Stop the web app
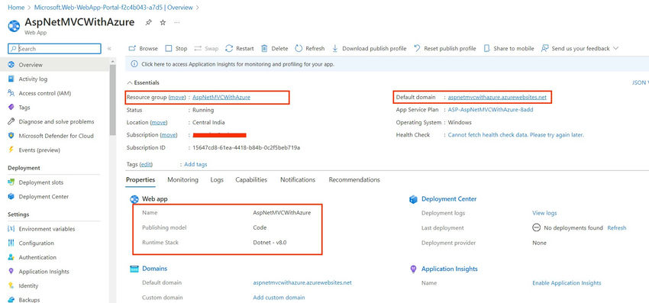This screenshot has width=649, height=303. click(x=176, y=48)
